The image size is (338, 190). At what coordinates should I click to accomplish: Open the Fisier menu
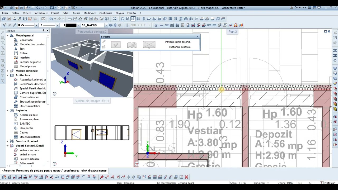[x=5, y=13]
